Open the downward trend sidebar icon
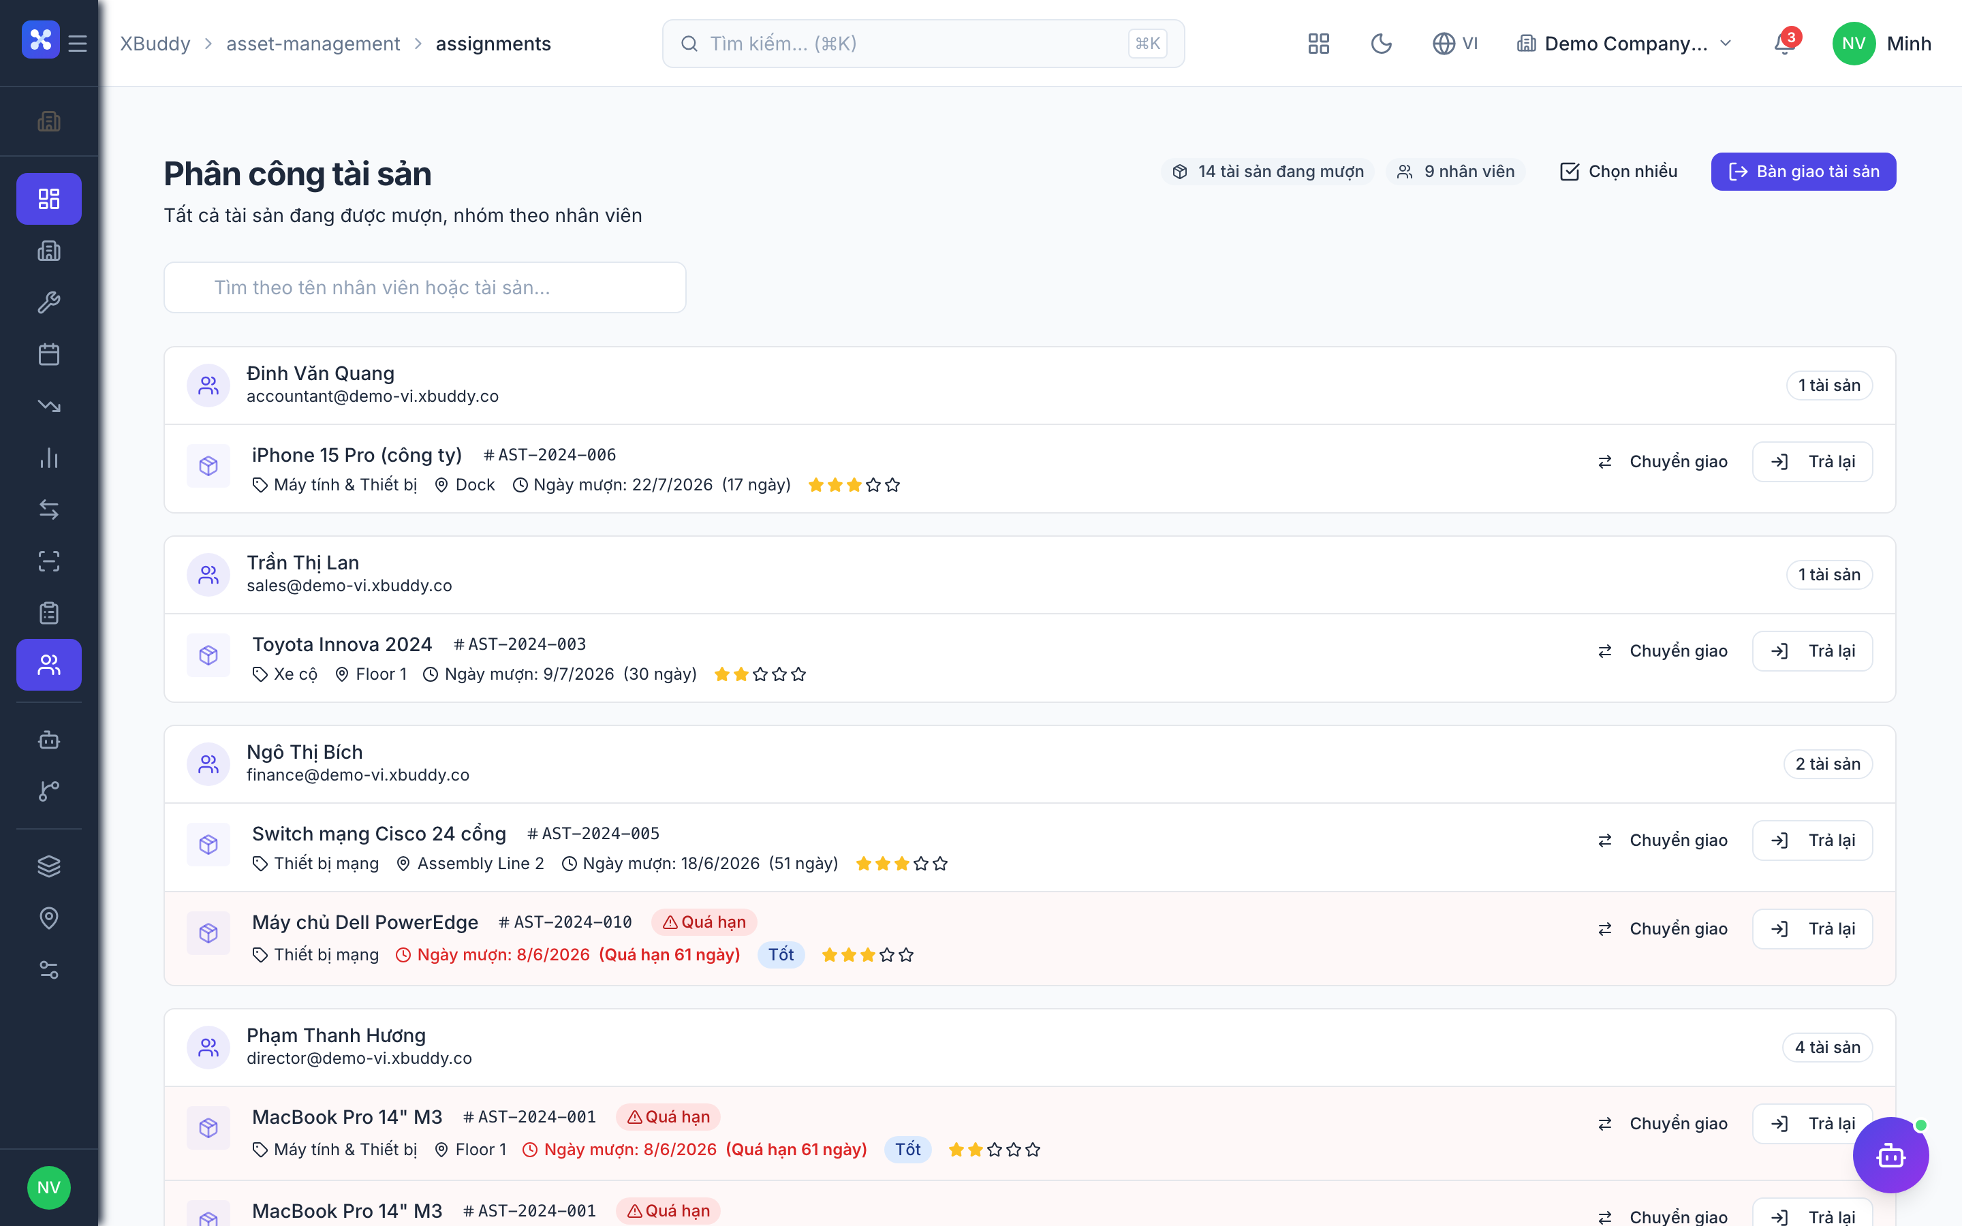 tap(50, 406)
